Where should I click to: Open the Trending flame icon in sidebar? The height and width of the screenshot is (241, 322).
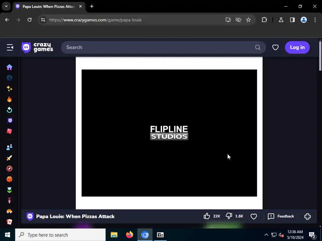9,99
